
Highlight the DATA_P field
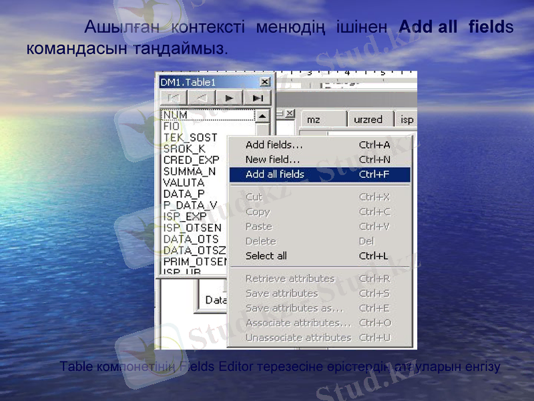coord(184,194)
